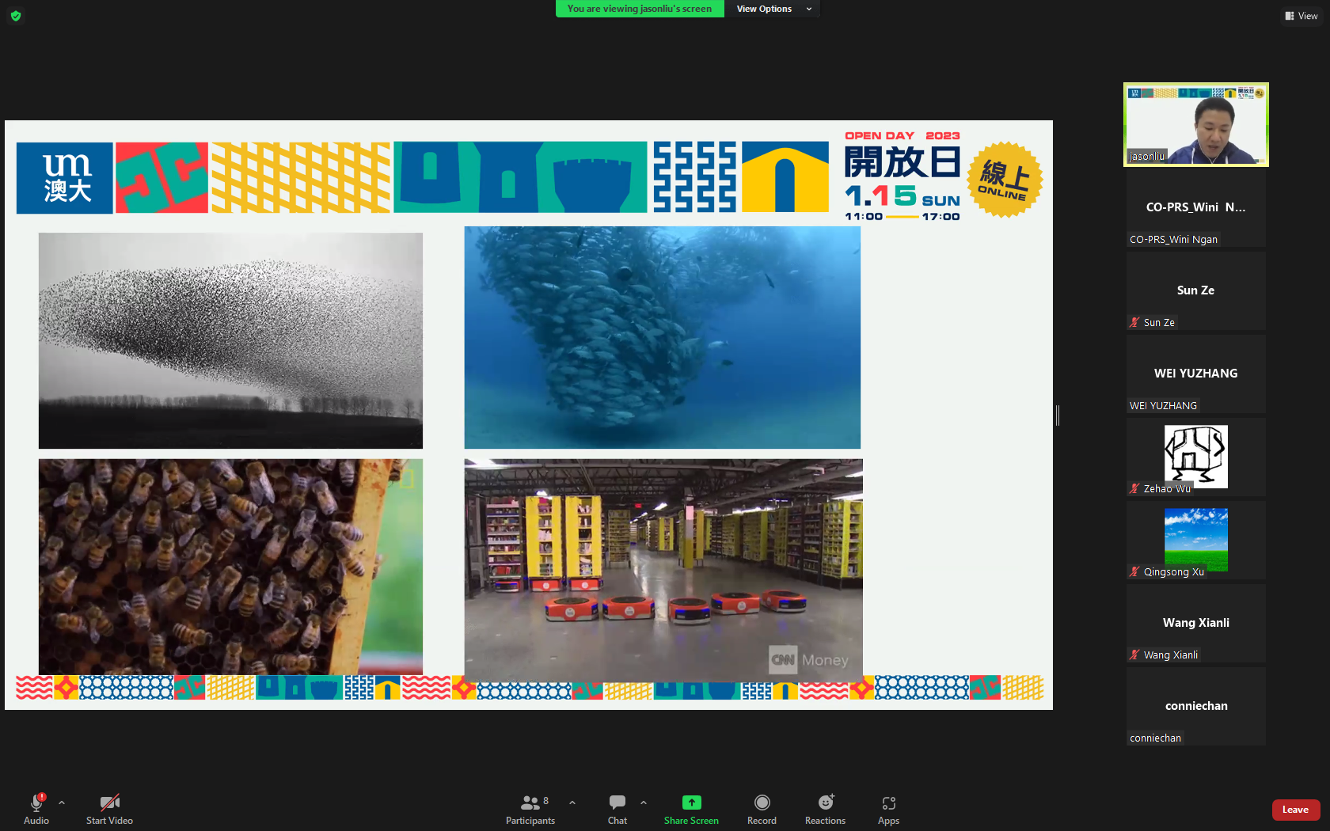Click the panel divider resize handle
Screen dimensions: 1330x831
pyautogui.click(x=1058, y=415)
